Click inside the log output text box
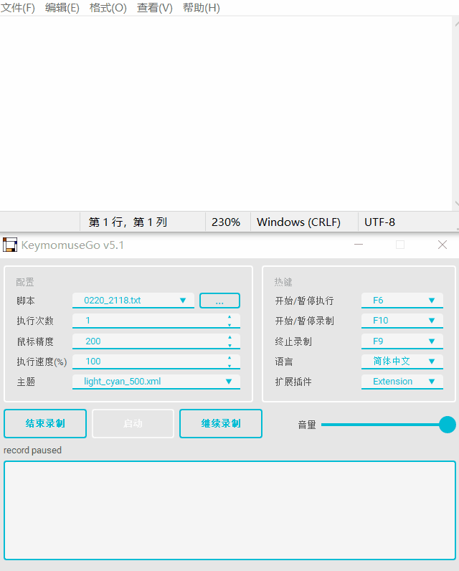The image size is (459, 571). 229,510
